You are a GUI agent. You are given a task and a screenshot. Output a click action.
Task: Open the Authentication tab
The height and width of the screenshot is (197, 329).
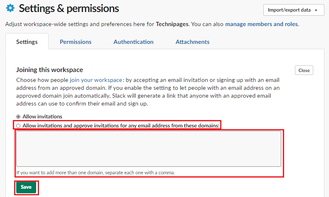coord(133,42)
